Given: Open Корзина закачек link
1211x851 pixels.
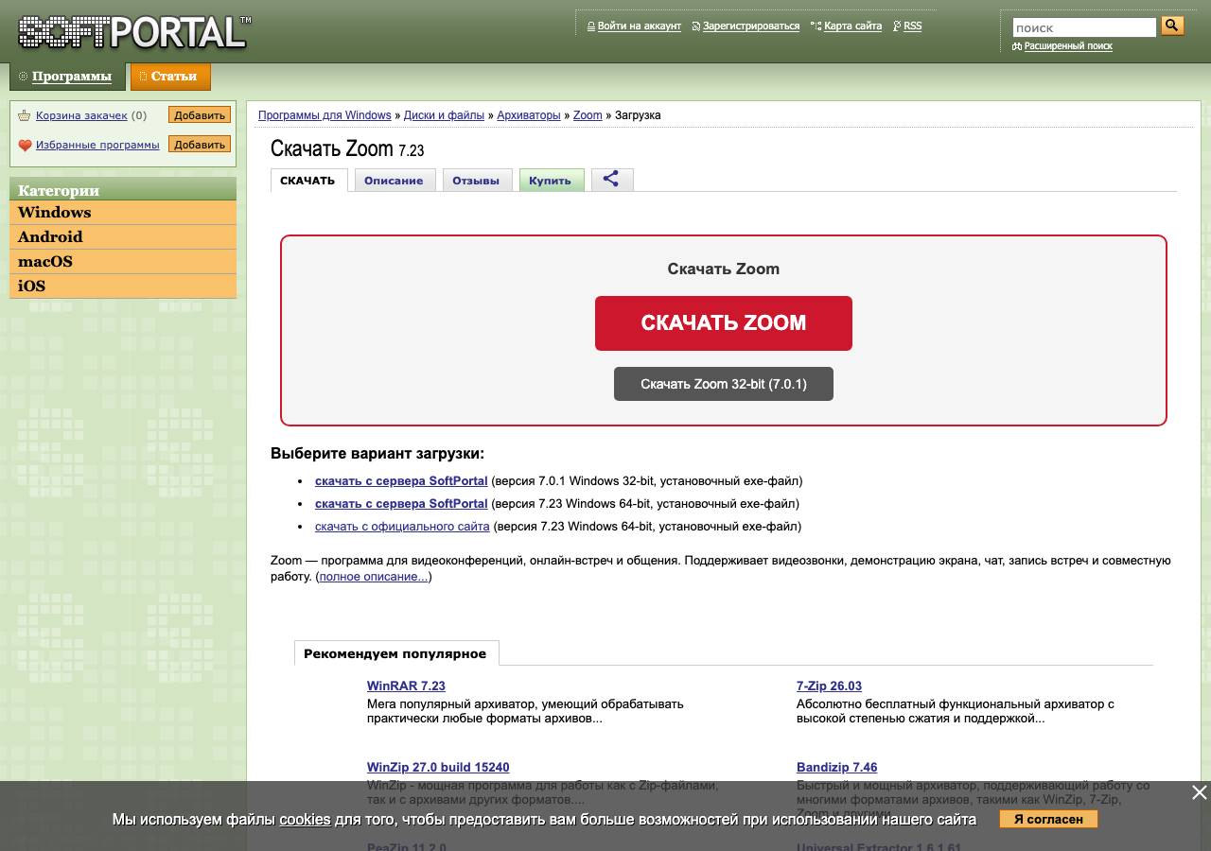Looking at the screenshot, I should (81, 115).
